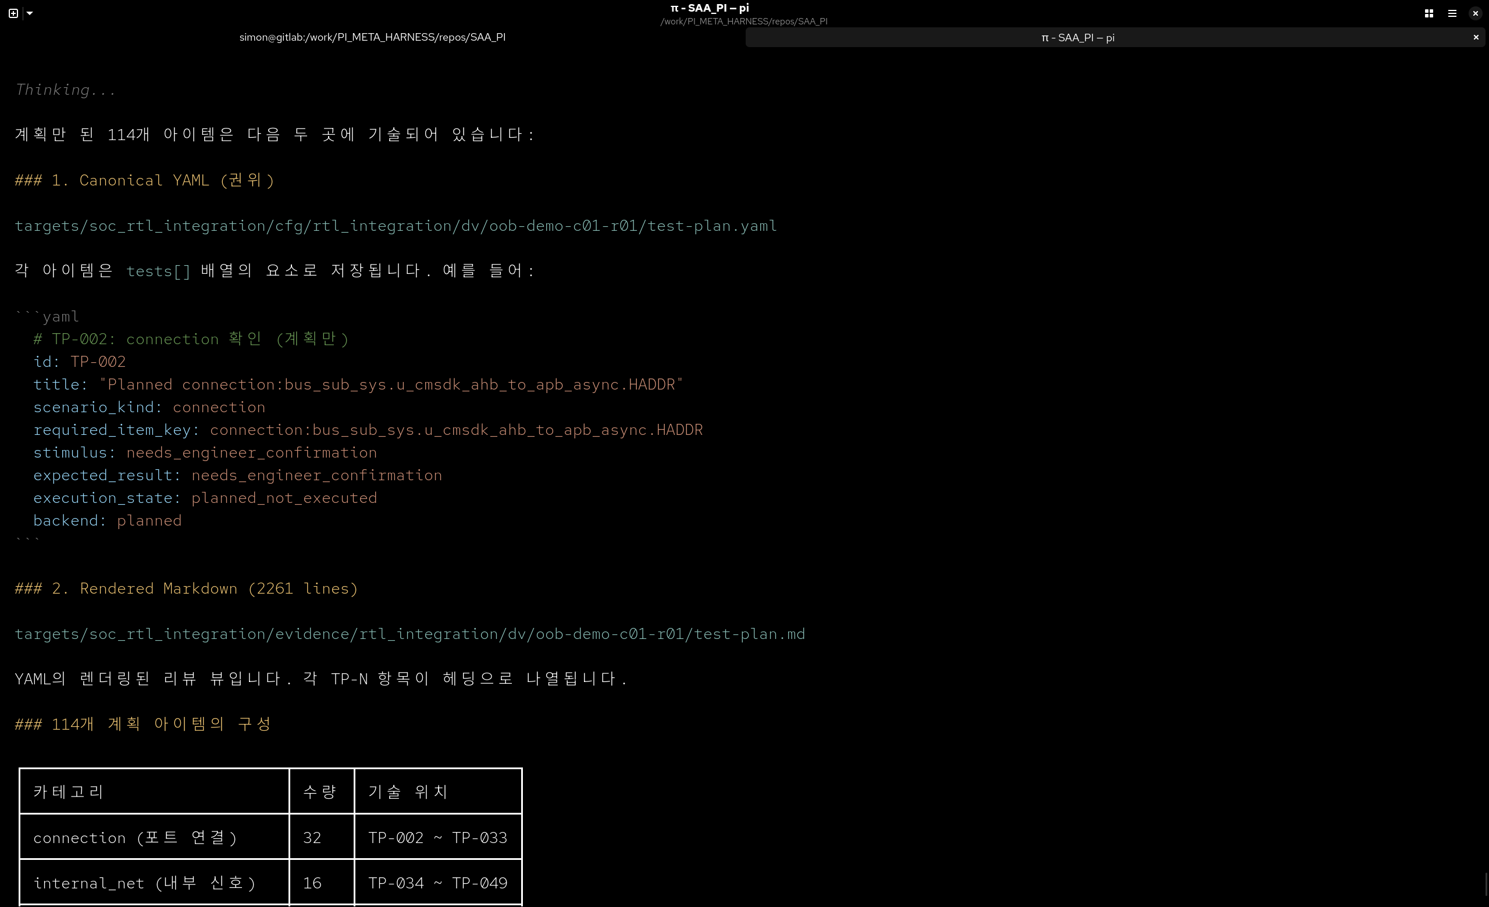The image size is (1489, 907).
Task: Click the TP-002 id value
Action: (x=98, y=362)
